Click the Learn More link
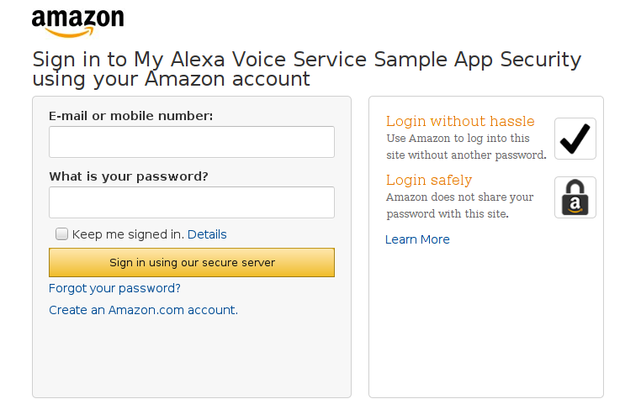The image size is (641, 420). (417, 239)
